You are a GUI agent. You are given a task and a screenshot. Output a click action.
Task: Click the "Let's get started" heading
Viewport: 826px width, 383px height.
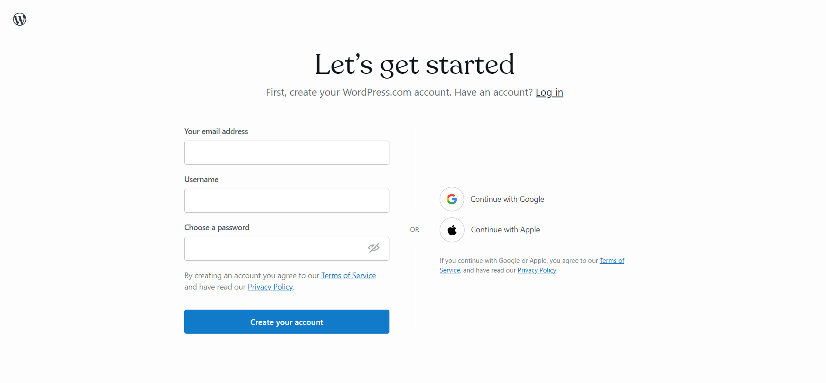414,65
